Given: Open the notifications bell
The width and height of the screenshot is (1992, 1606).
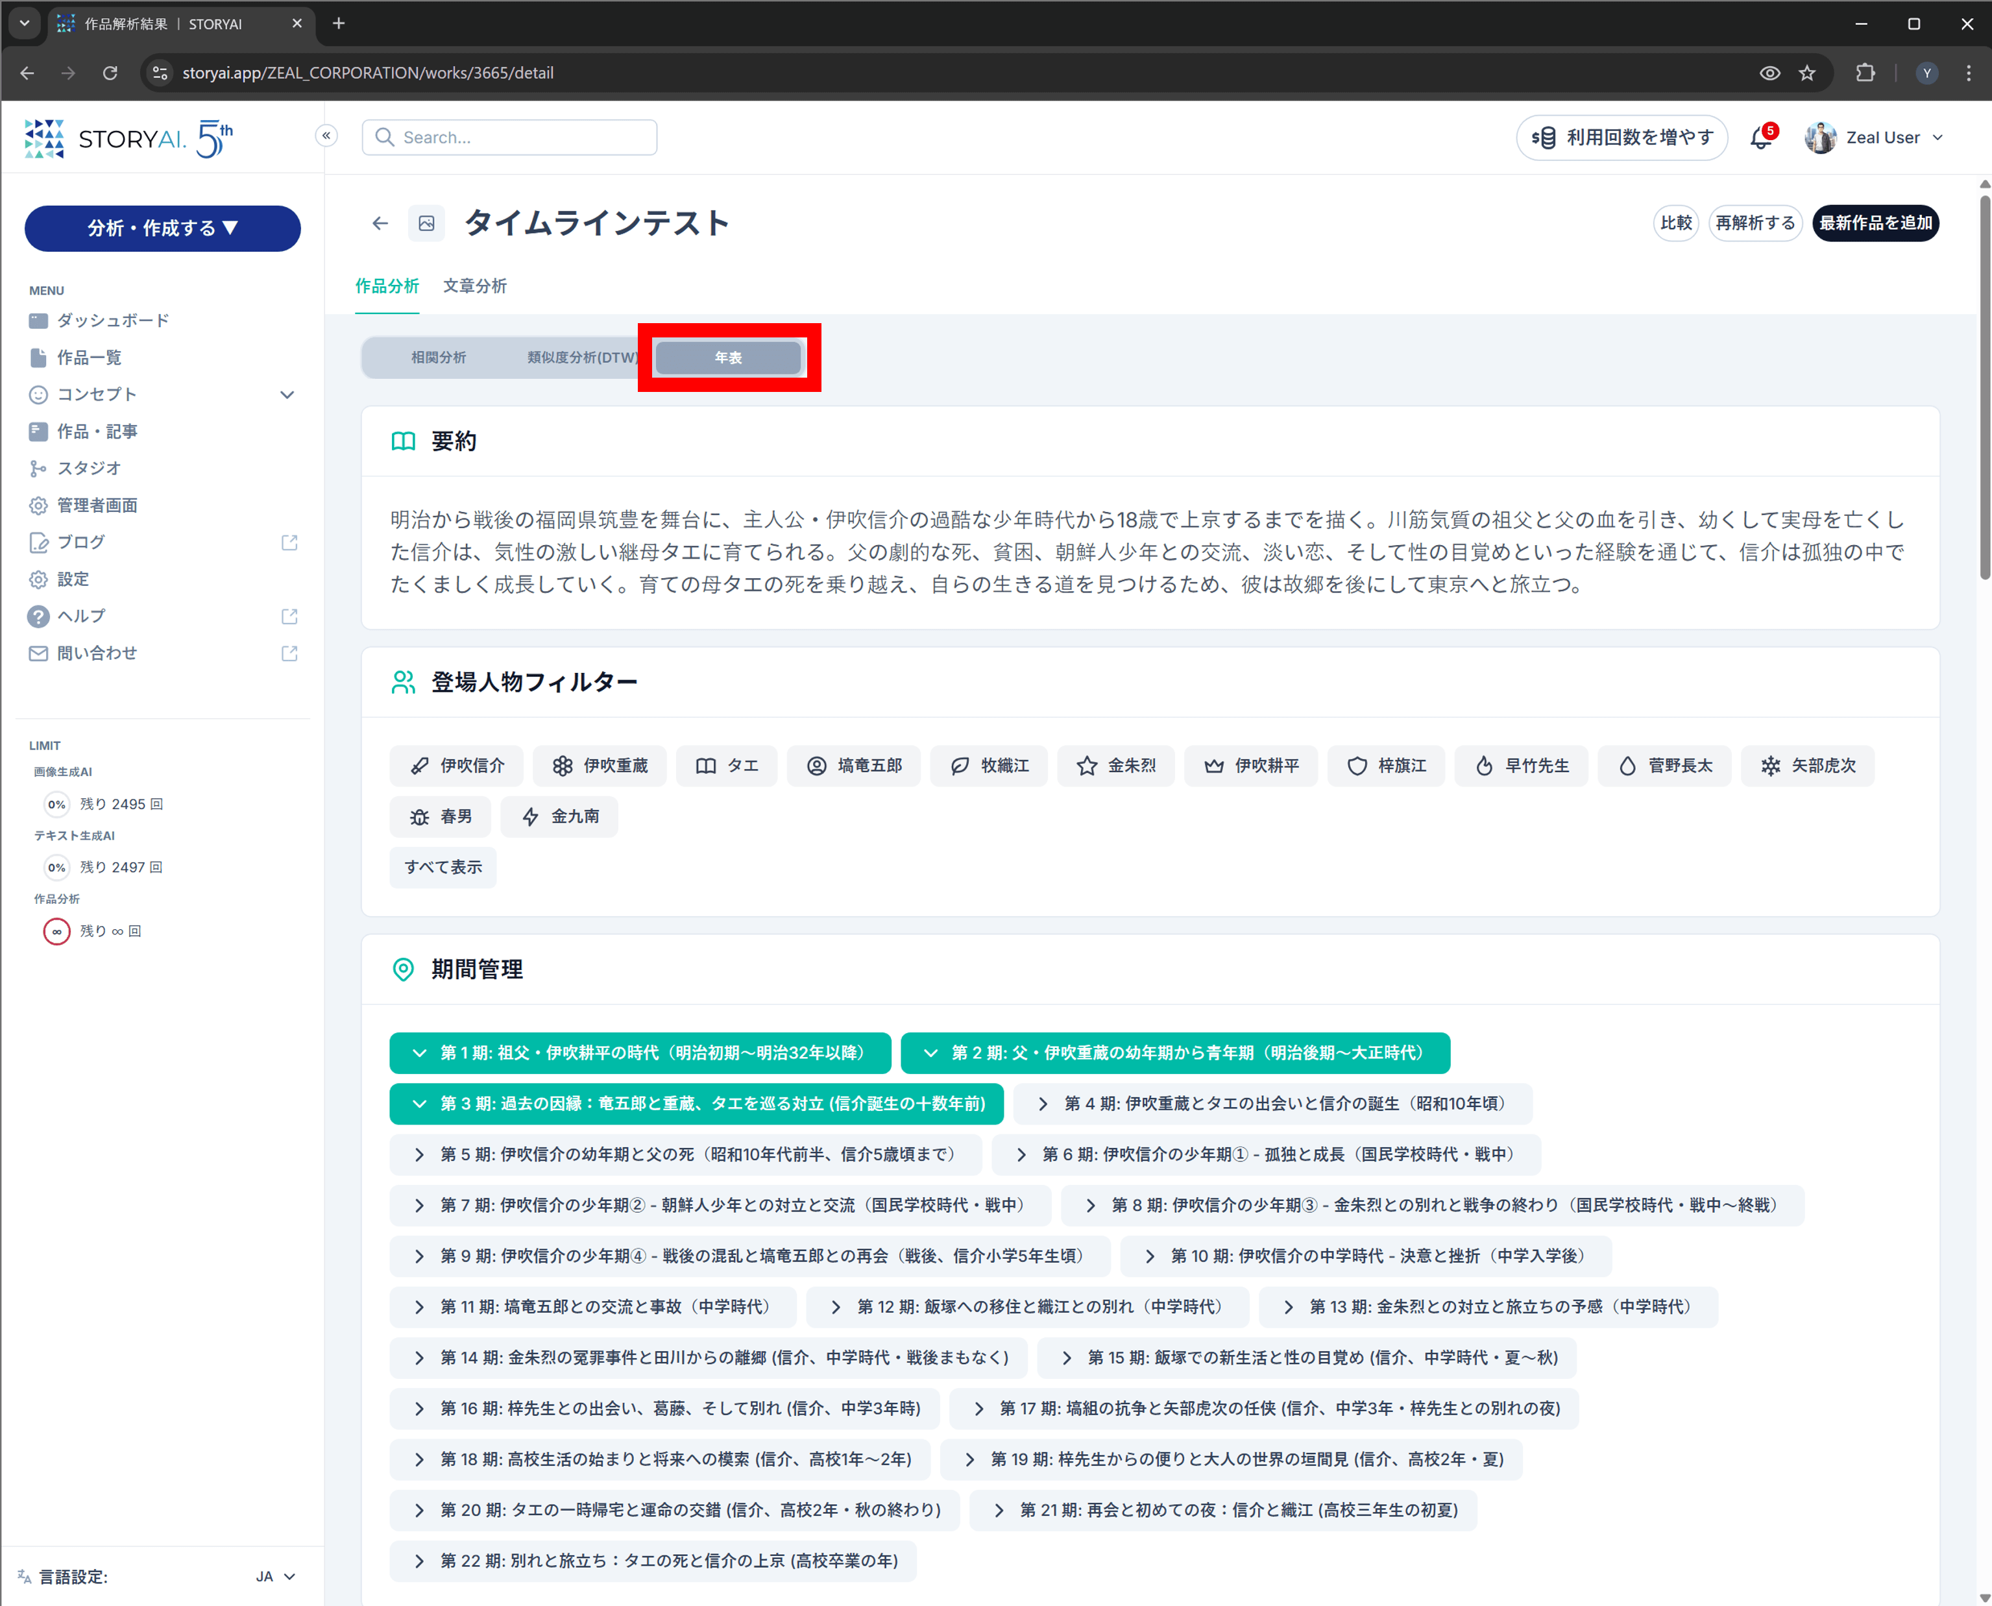Looking at the screenshot, I should coord(1761,138).
